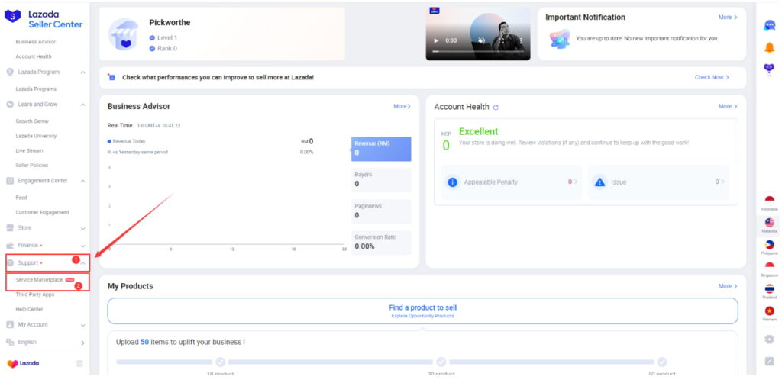The image size is (782, 383).
Task: Collapse the Learn and Grow section
Action: [x=82, y=105]
